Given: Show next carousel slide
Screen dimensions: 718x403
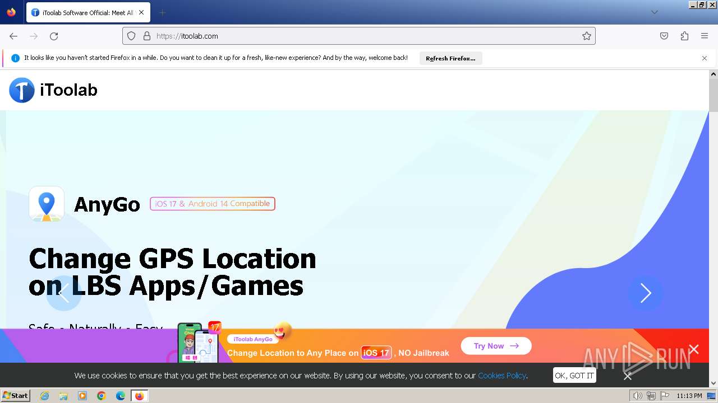Looking at the screenshot, I should 646,293.
